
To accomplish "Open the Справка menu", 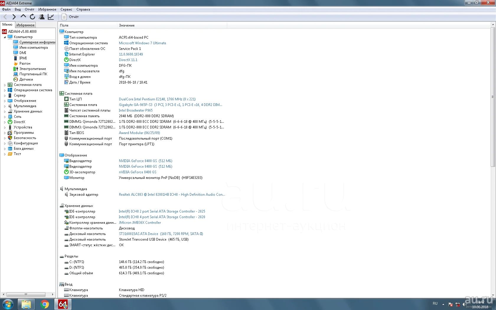I will point(83,9).
